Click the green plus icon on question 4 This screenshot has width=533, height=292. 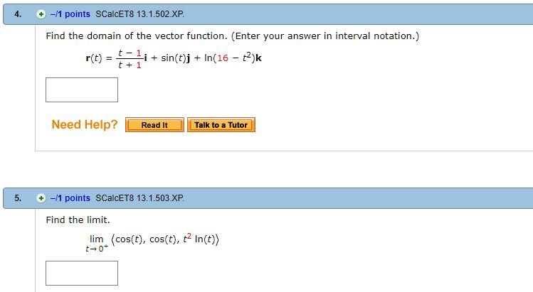click(x=42, y=15)
